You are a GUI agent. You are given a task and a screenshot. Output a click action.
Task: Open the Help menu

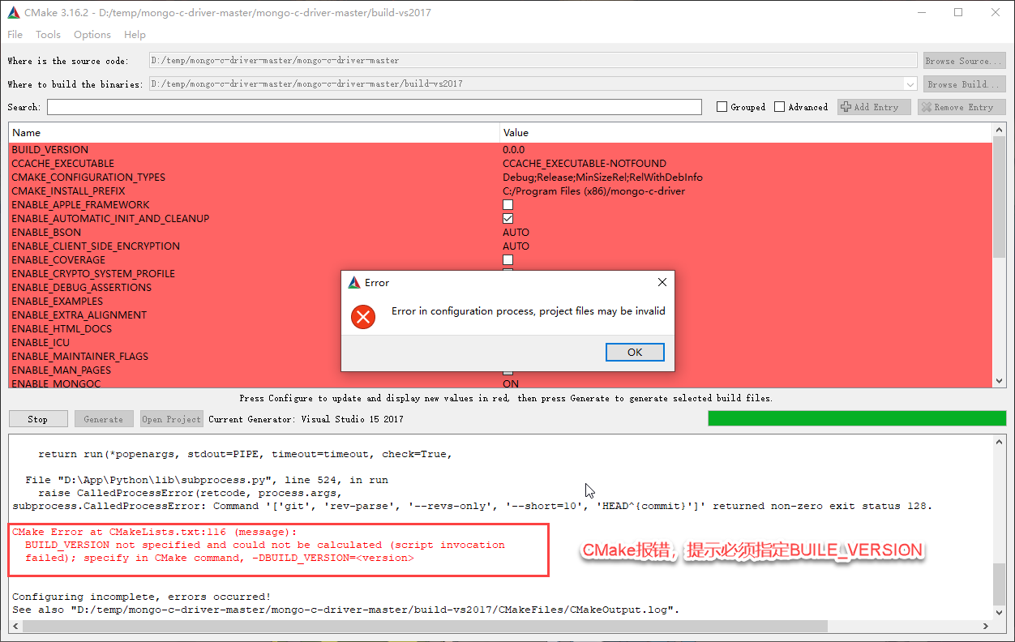[135, 35]
